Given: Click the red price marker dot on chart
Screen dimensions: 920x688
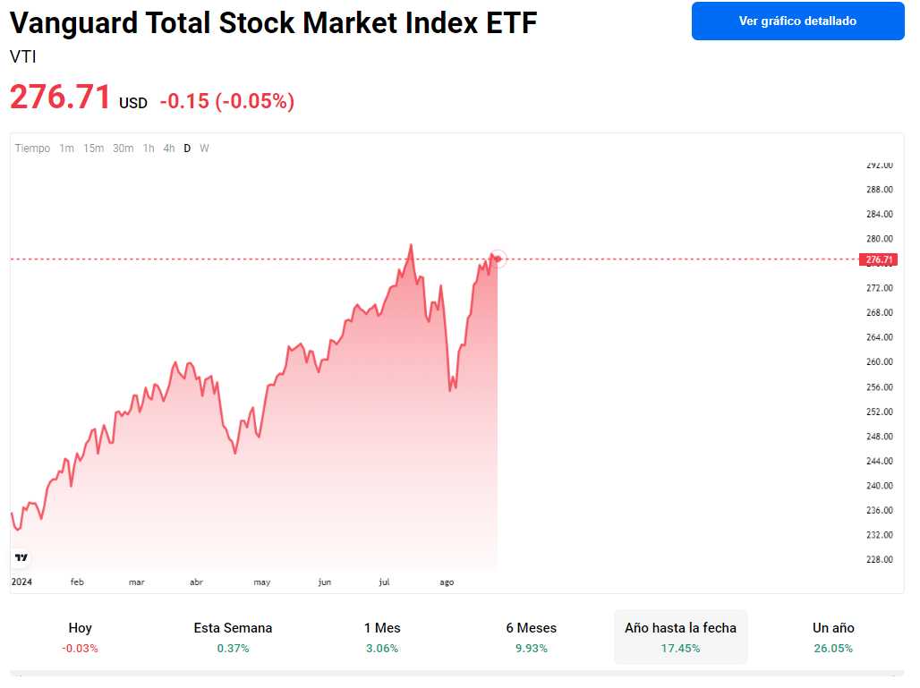Looking at the screenshot, I should click(x=498, y=259).
